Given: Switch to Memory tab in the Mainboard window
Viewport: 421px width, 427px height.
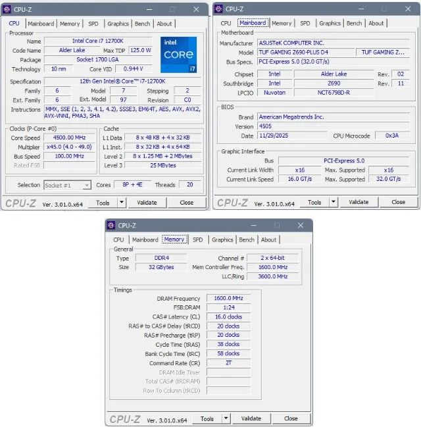Looking at the screenshot, I should 282,23.
